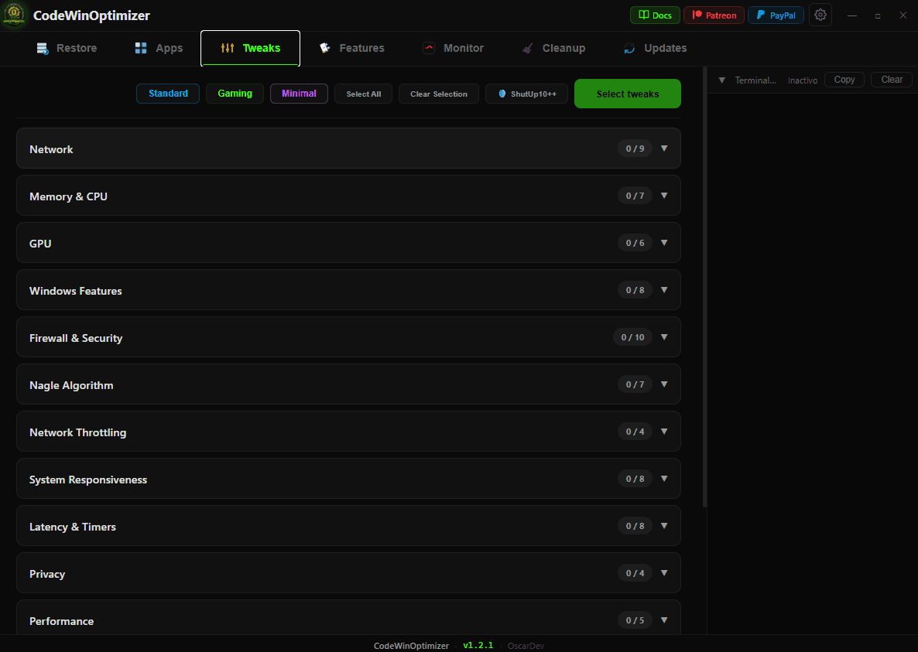Click the Restore tab icon
The image size is (918, 652).
coord(43,49)
